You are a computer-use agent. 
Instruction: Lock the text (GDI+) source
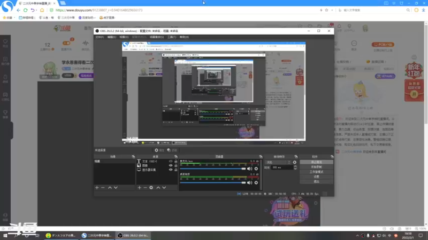point(176,161)
